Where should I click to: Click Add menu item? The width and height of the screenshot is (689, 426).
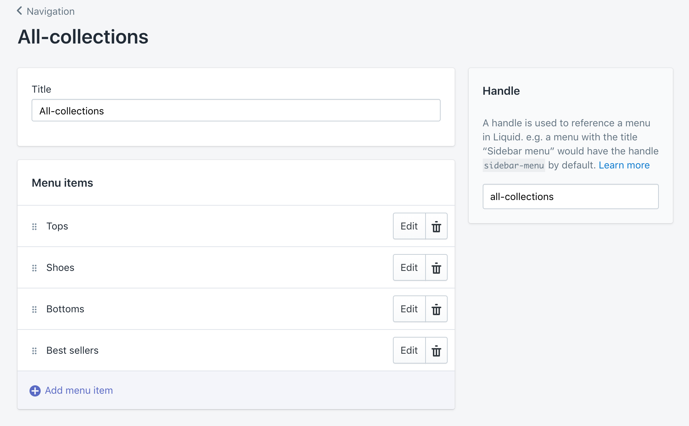(x=78, y=390)
